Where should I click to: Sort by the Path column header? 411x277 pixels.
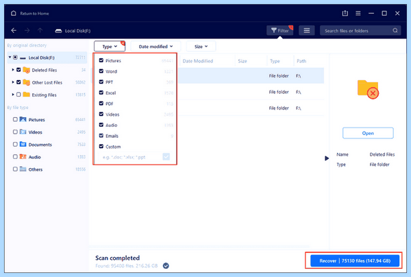point(301,61)
